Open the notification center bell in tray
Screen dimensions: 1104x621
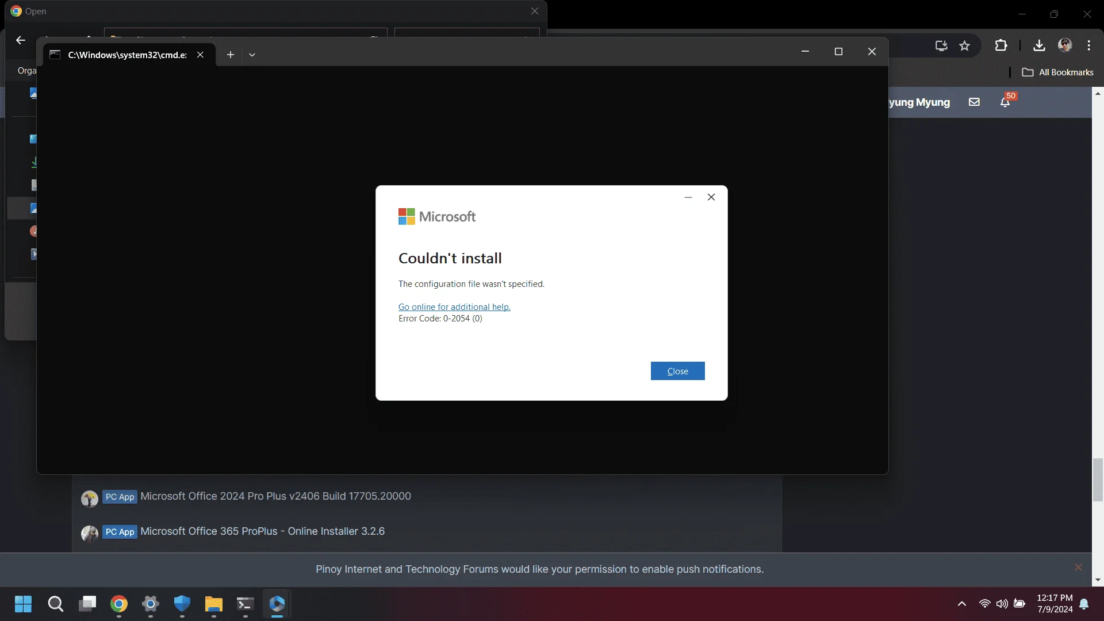pyautogui.click(x=1084, y=604)
